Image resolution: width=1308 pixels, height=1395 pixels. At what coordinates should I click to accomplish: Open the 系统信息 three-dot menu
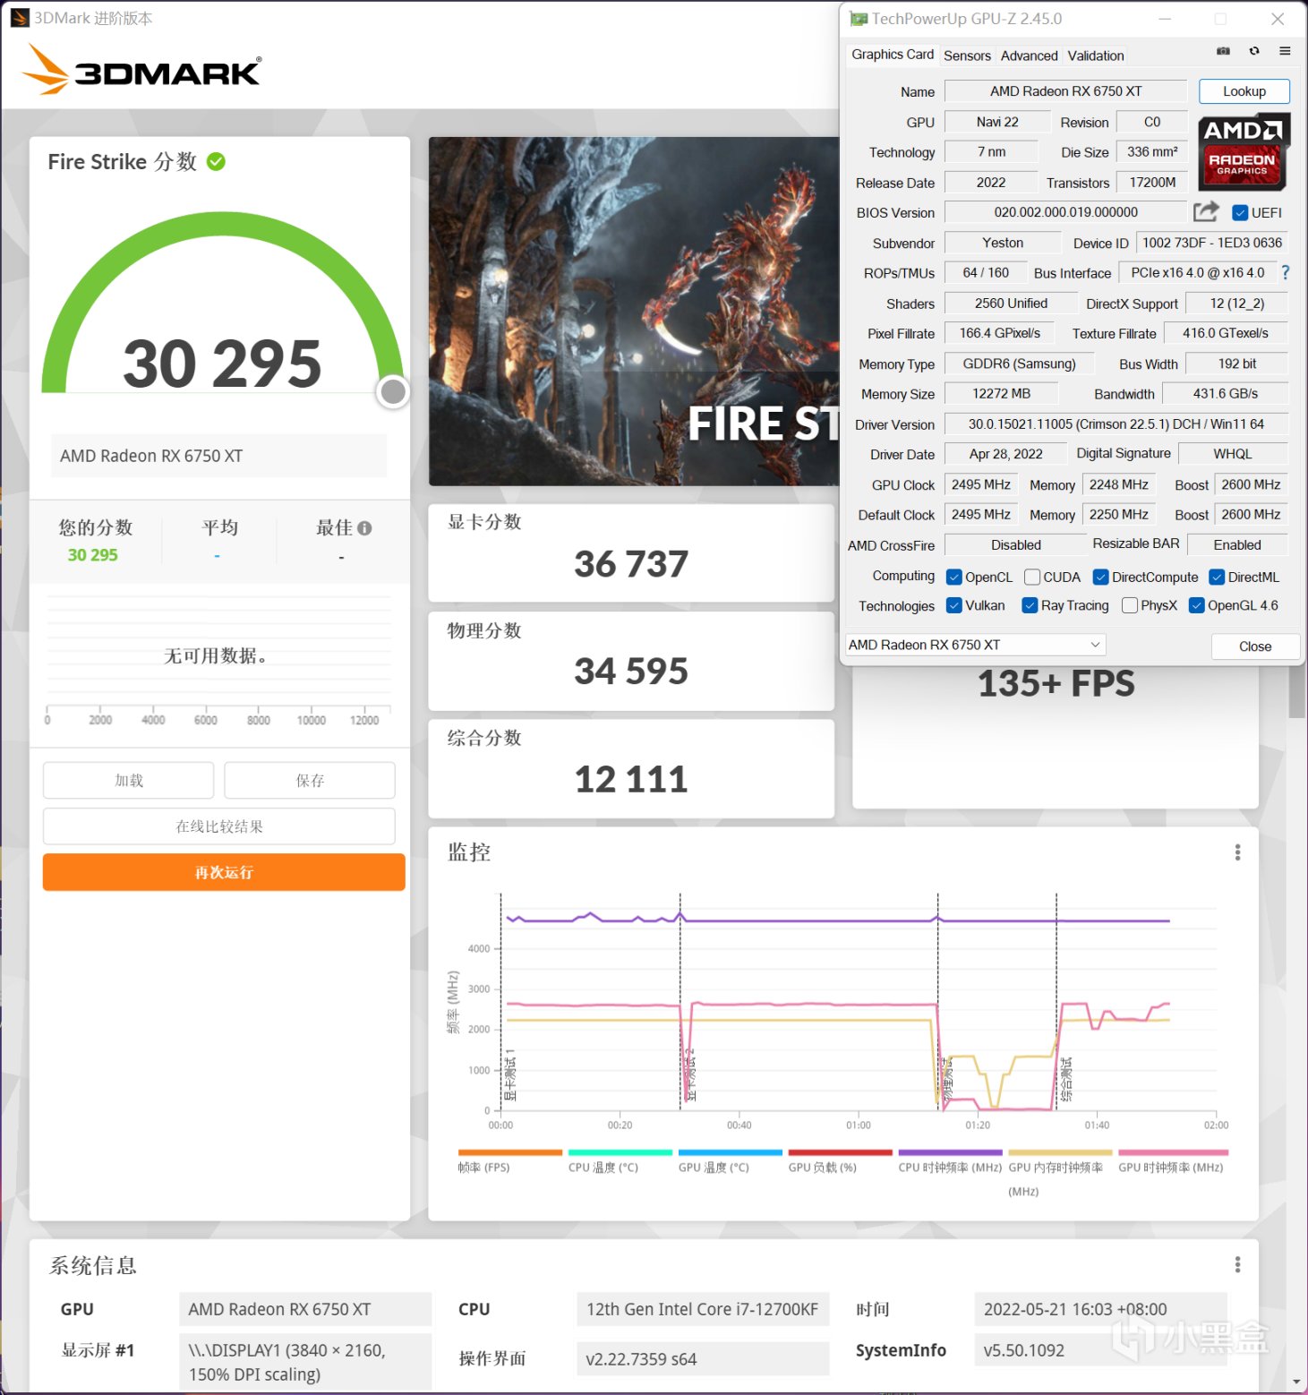coord(1237,1264)
